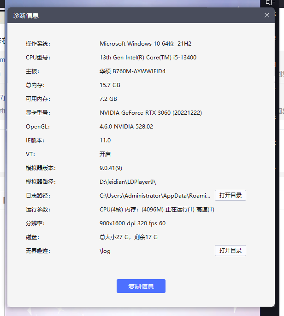This screenshot has height=316, width=284.
Task: Close the 诊断信息 dialog
Action: 267,15
